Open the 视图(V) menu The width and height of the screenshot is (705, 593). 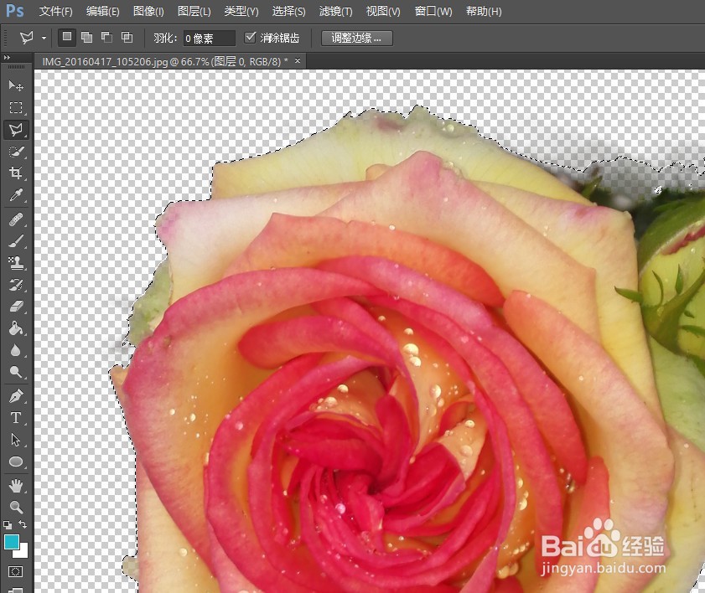(x=383, y=11)
